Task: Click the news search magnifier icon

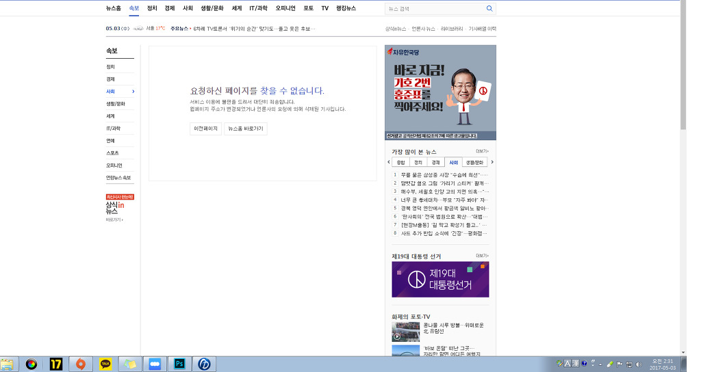Action: click(489, 8)
